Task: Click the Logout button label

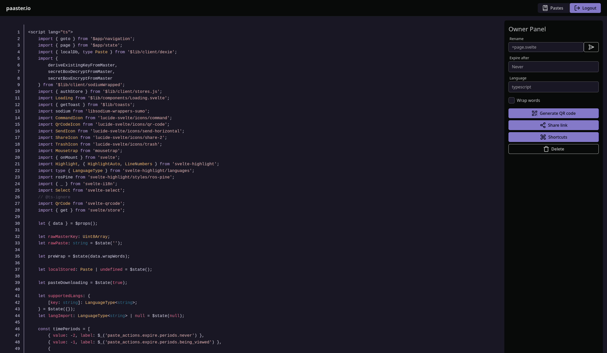Action: 589,8
